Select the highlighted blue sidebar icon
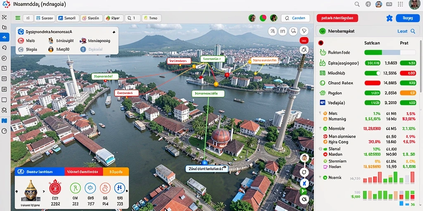Screen dimensions: 423x211 pos(4,37)
